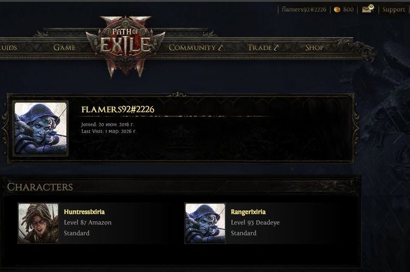Image resolution: width=410 pixels, height=272 pixels.
Task: Click the FLAMERS92#2226 profile heading
Action: pos(118,109)
